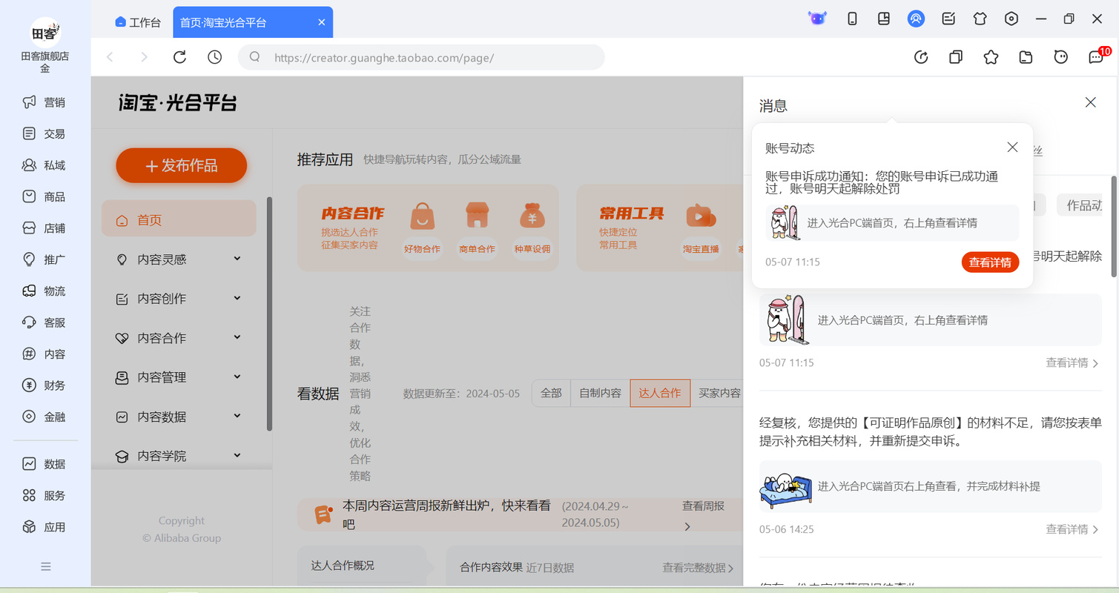Viewport: 1119px width, 593px height.
Task: Click the 种草设佣 money bag icon
Action: [x=532, y=216]
